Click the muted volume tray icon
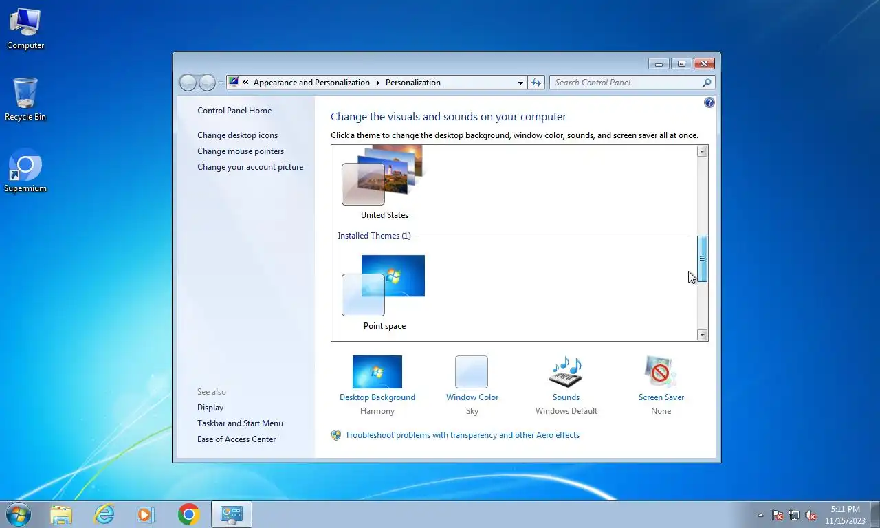Image resolution: width=880 pixels, height=528 pixels. click(x=811, y=515)
